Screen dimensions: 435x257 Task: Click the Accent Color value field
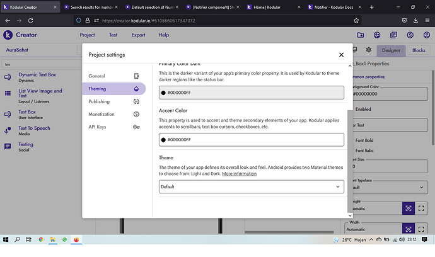coord(252,140)
